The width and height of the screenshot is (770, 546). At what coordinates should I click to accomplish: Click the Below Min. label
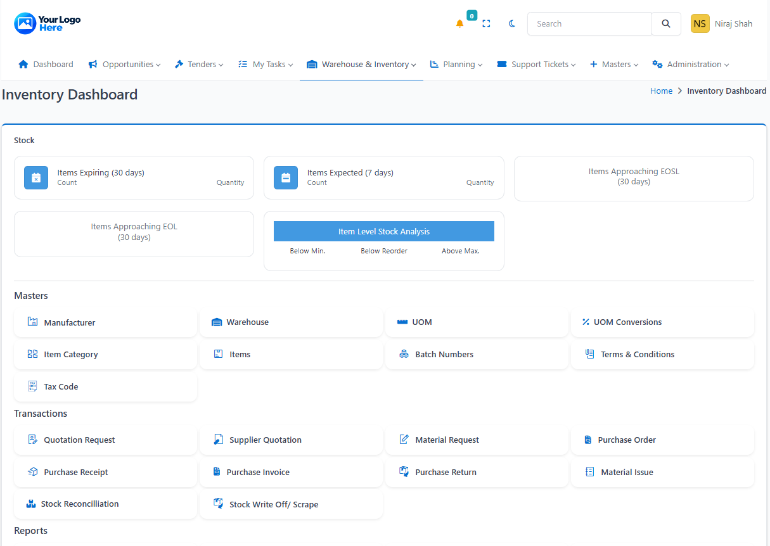pyautogui.click(x=307, y=251)
